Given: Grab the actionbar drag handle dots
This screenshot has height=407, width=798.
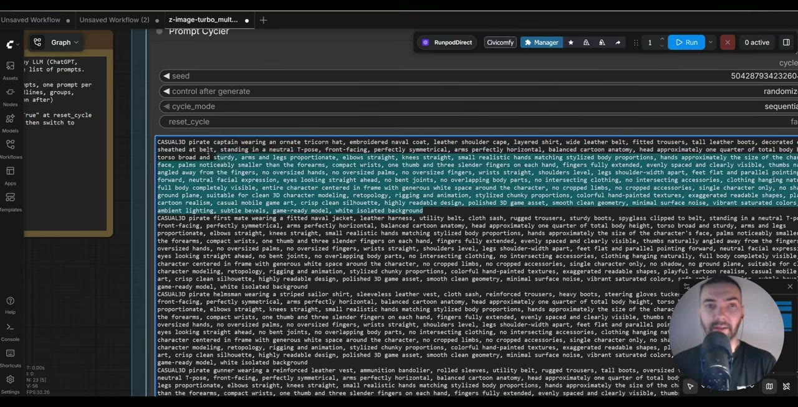Looking at the screenshot, I should click(635, 42).
